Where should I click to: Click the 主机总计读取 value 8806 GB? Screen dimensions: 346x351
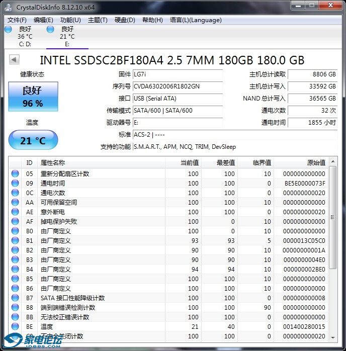pos(313,74)
